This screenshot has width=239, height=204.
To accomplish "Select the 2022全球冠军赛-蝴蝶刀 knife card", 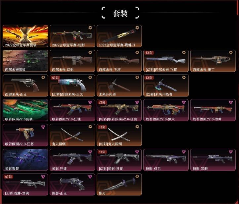I will click(119, 36).
